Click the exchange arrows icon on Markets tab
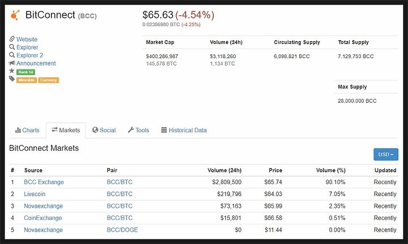The height and width of the screenshot is (244, 408). (54, 130)
